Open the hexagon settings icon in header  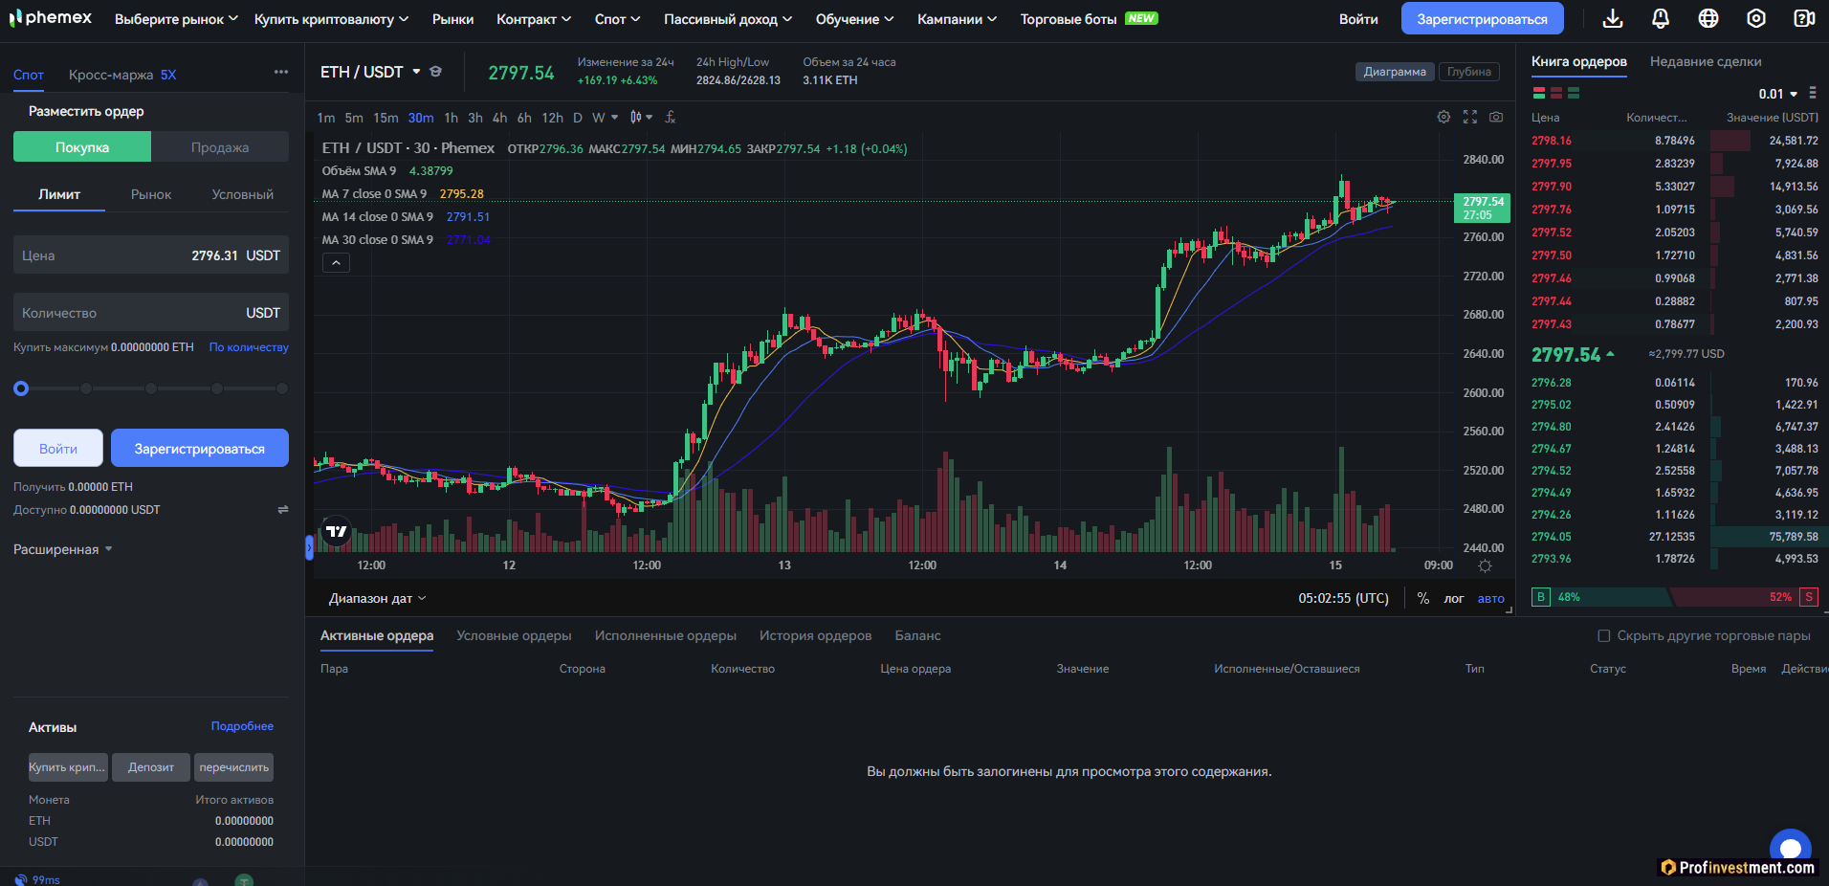pyautogui.click(x=1756, y=18)
